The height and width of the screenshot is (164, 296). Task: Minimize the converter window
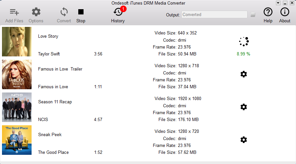(x=285, y=3)
